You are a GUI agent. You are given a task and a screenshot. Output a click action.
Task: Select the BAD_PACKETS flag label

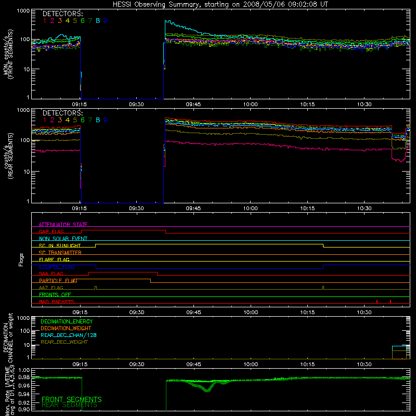pyautogui.click(x=57, y=302)
